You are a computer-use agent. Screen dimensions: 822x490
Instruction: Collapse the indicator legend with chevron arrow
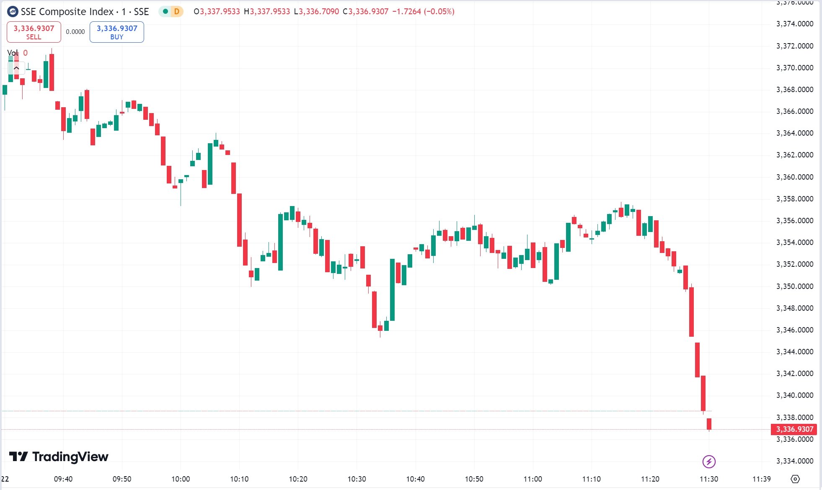(x=16, y=68)
